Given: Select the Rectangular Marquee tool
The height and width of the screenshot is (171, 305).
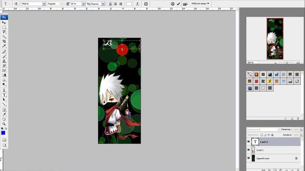Looking at the screenshot, I should tap(4, 28).
